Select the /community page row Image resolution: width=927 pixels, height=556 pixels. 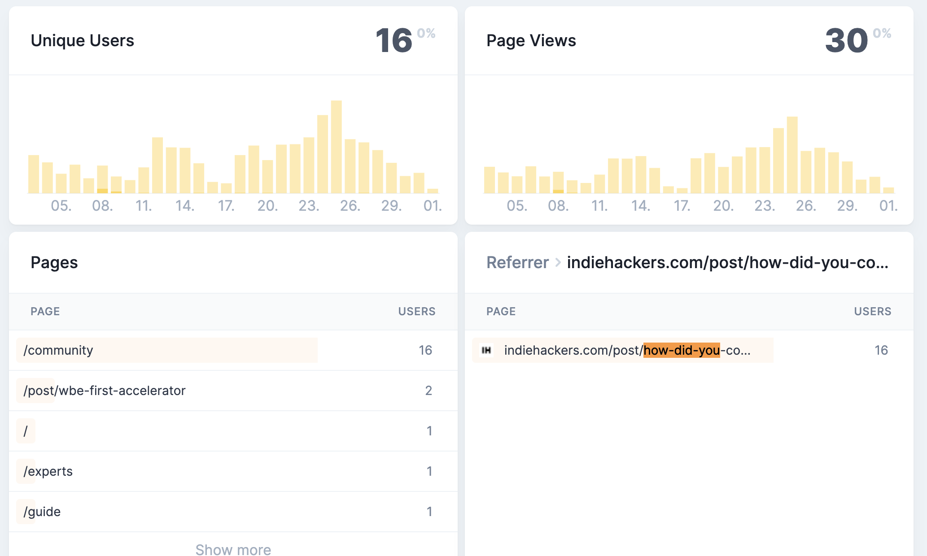coord(58,350)
